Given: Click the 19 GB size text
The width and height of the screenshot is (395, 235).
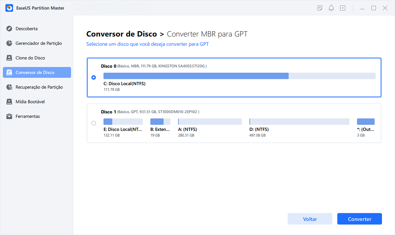Looking at the screenshot, I should point(155,135).
